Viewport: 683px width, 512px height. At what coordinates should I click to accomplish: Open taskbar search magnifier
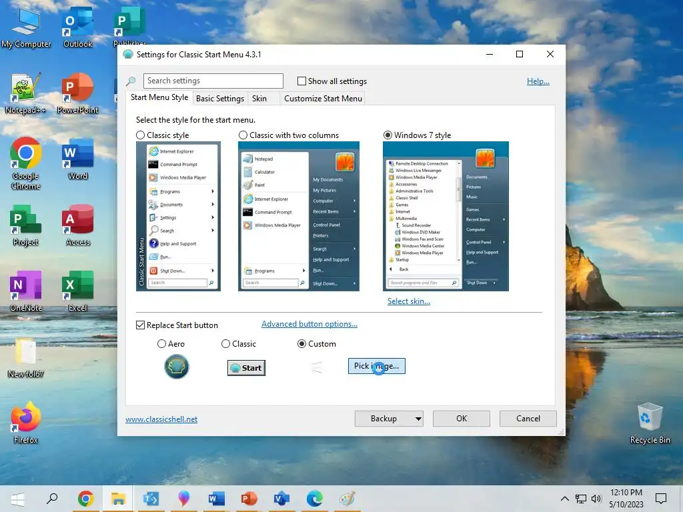52,499
